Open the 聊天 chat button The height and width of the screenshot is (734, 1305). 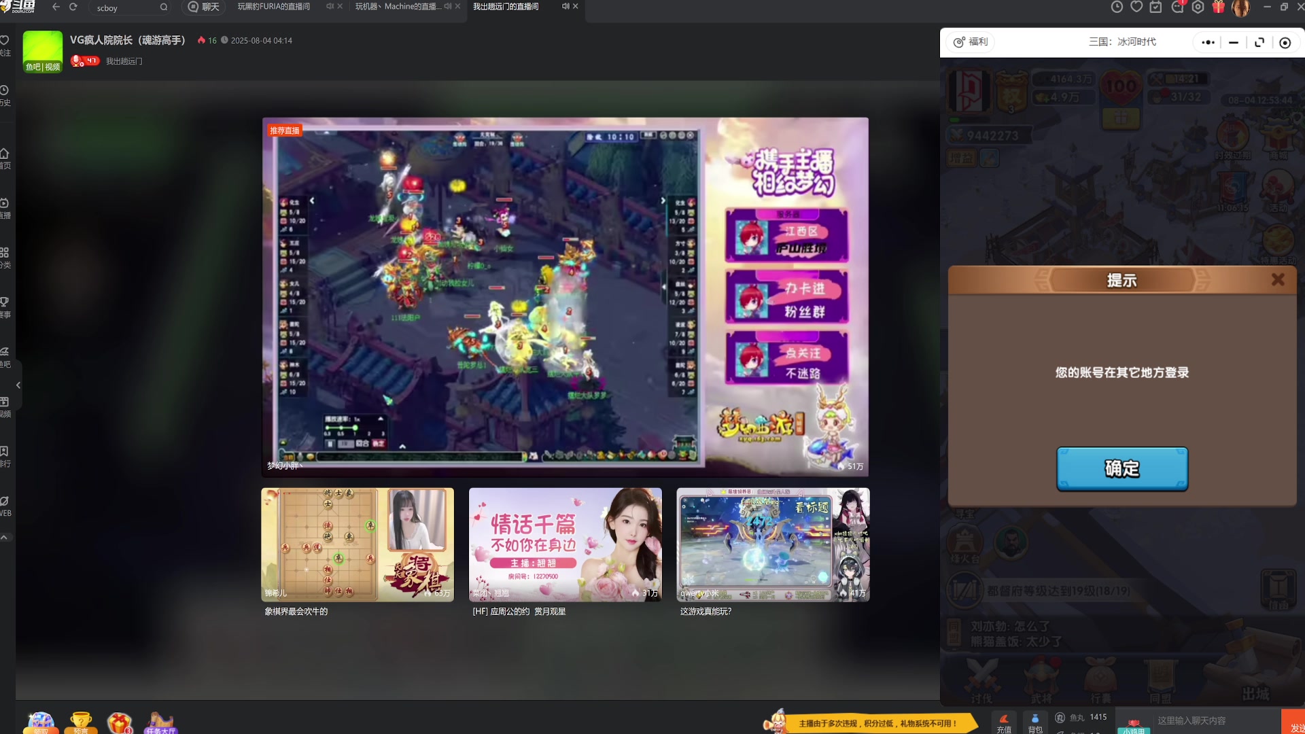tap(204, 7)
